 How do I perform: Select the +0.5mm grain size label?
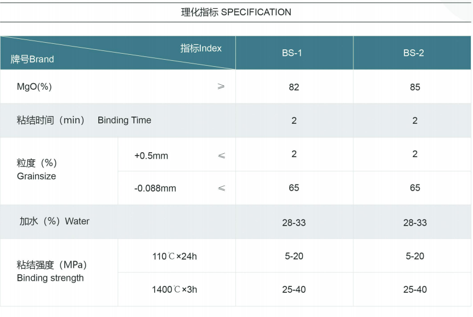point(151,155)
